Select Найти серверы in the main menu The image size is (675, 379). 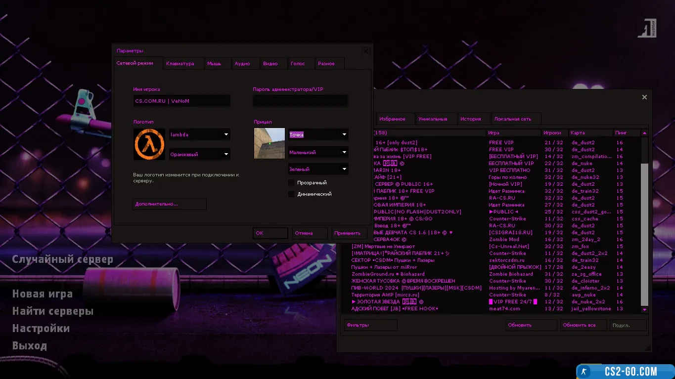point(53,311)
